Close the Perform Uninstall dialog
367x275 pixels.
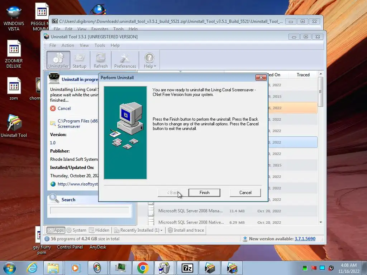coord(261,77)
